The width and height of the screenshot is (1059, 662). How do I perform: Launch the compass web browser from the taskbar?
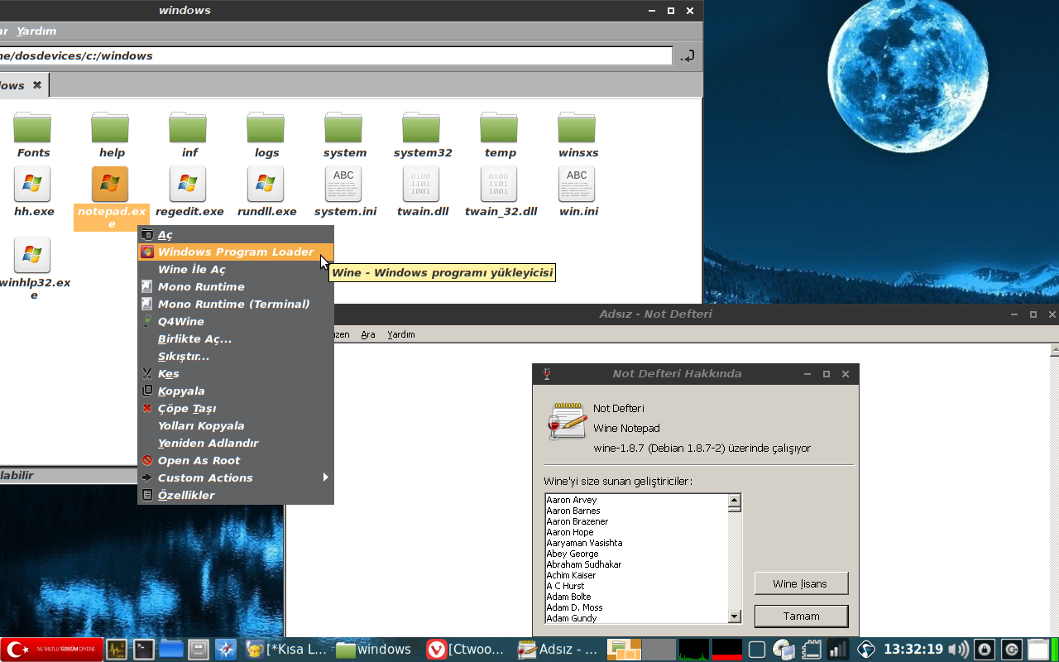tap(226, 650)
